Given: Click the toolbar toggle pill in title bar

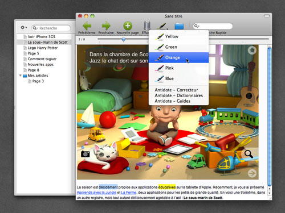Looking at the screenshot, I should (267, 16).
